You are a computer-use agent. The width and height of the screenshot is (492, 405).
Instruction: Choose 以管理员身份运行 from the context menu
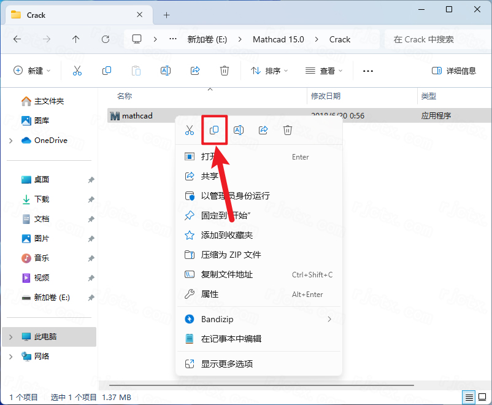(233, 196)
